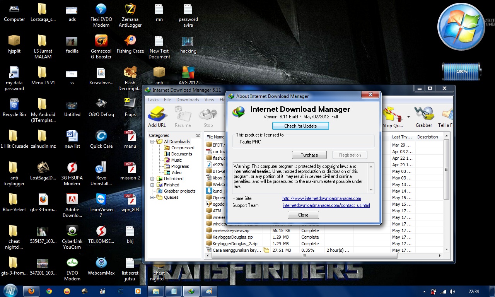Open the Stop Queue dropdown arrow

click(408, 117)
